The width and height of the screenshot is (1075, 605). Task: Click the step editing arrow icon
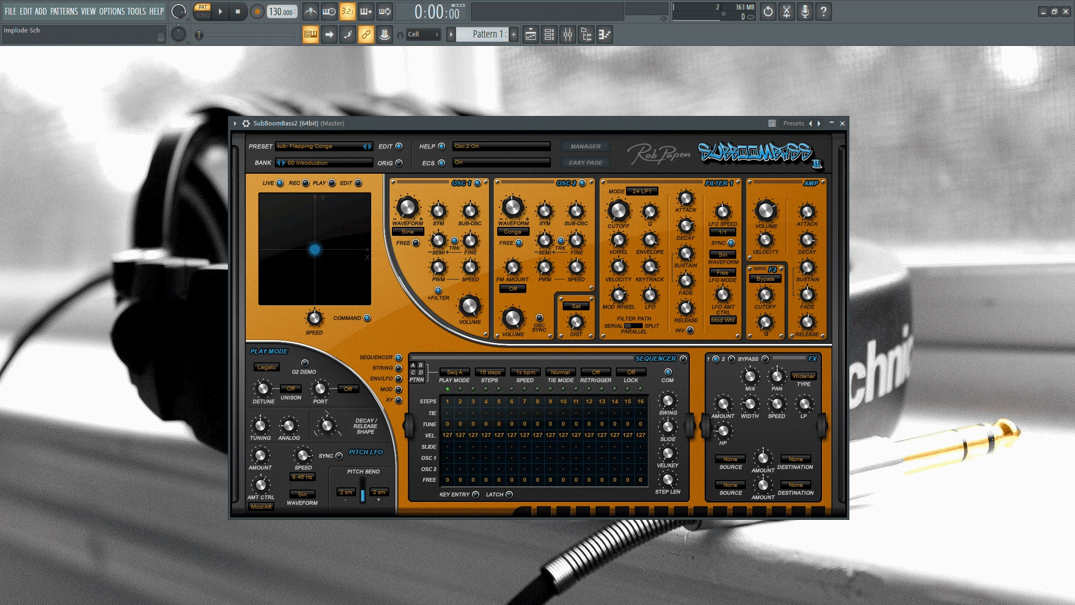(329, 35)
